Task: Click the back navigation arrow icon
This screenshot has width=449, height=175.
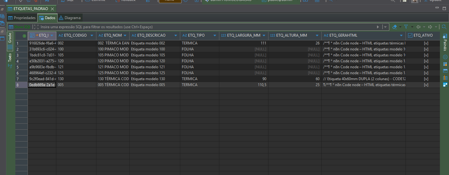Action: pyautogui.click(x=419, y=27)
